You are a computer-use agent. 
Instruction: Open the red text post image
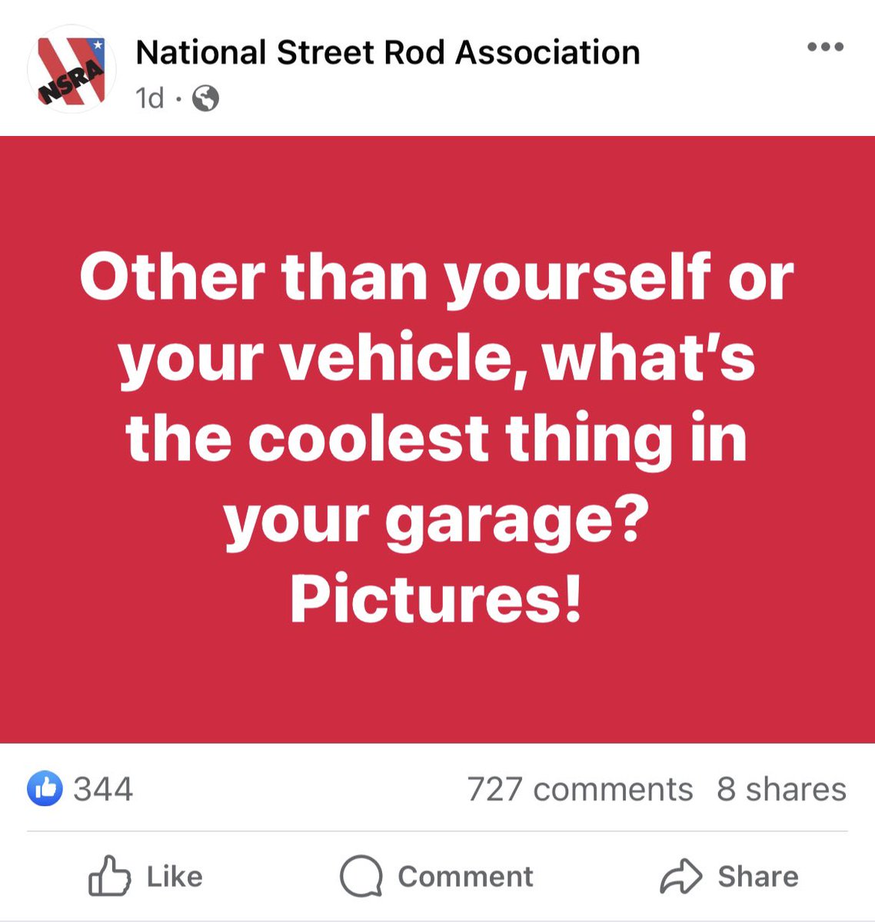[437, 439]
